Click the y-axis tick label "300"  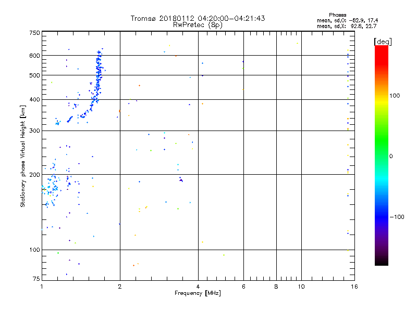point(34,131)
